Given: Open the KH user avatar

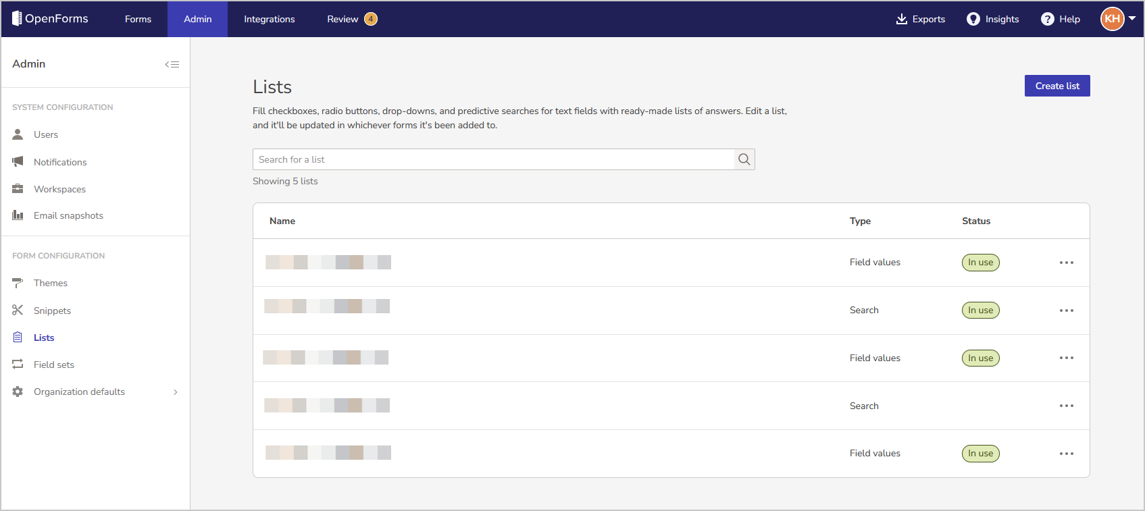Looking at the screenshot, I should tap(1113, 19).
